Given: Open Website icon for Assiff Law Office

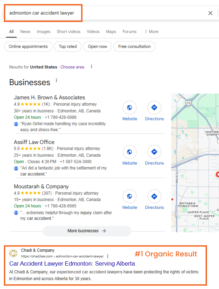Looking at the screenshot, I should 129,152.
